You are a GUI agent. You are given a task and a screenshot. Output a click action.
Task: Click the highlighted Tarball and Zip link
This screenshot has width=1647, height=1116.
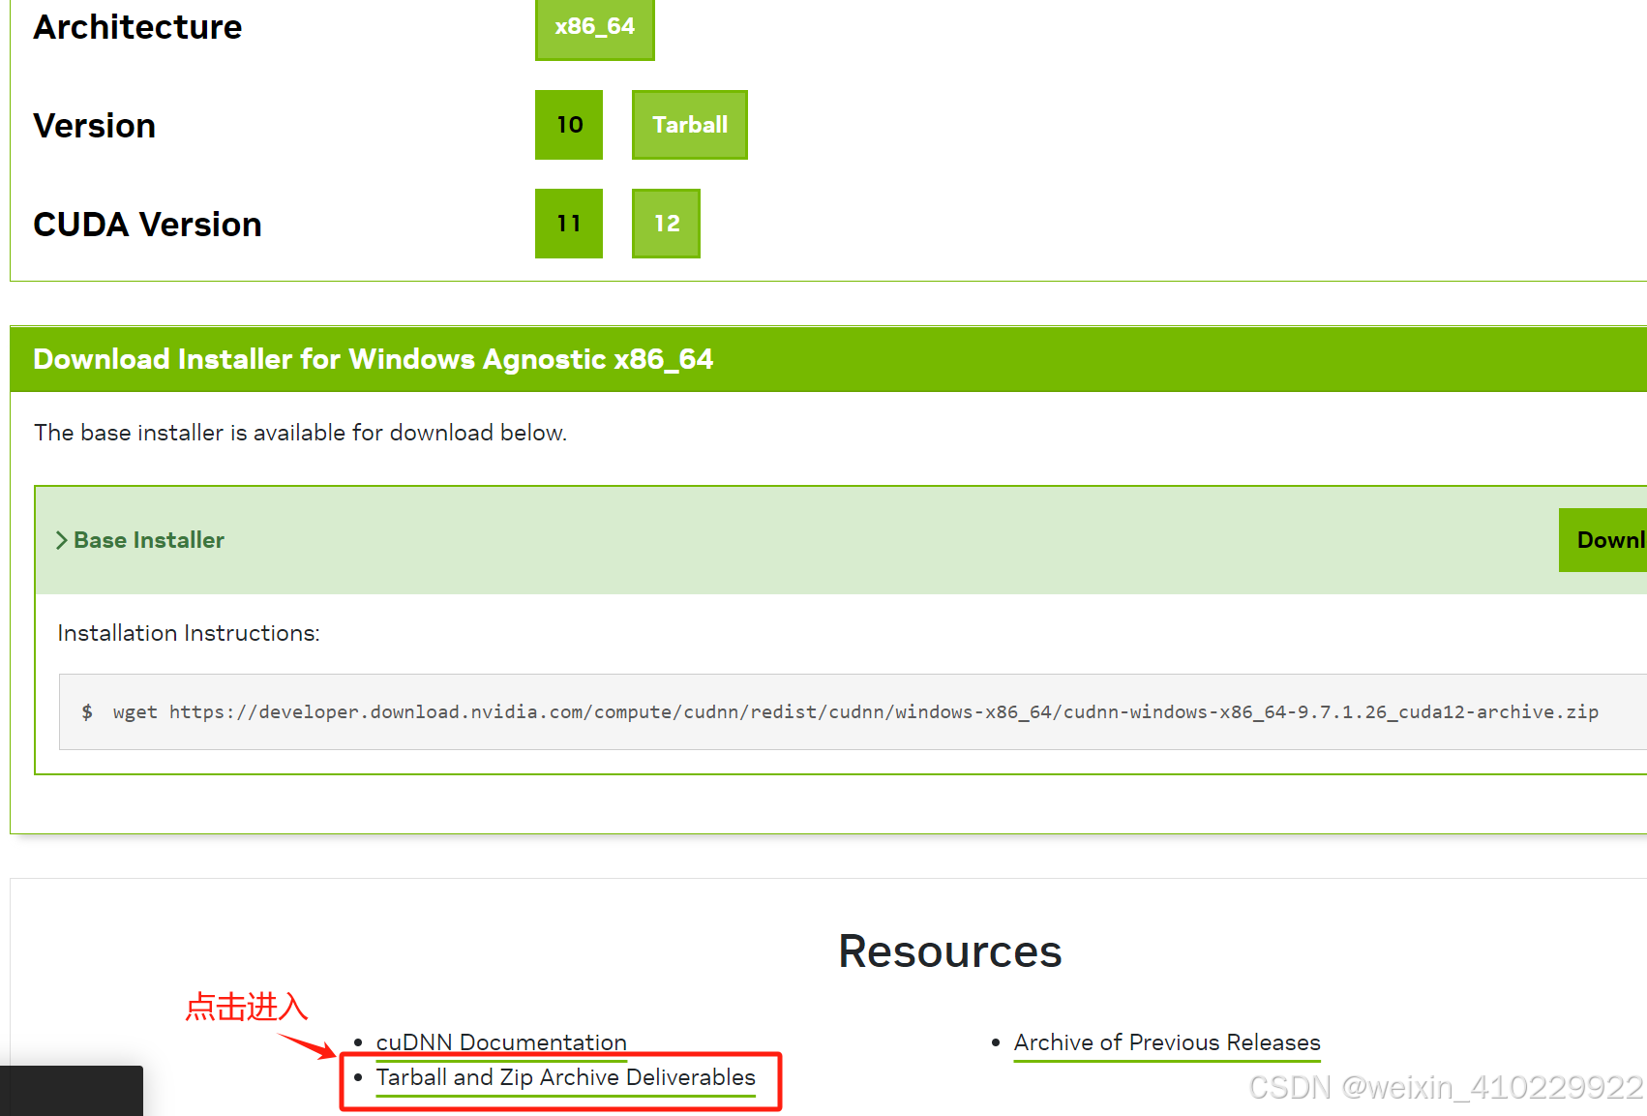pos(565,1077)
